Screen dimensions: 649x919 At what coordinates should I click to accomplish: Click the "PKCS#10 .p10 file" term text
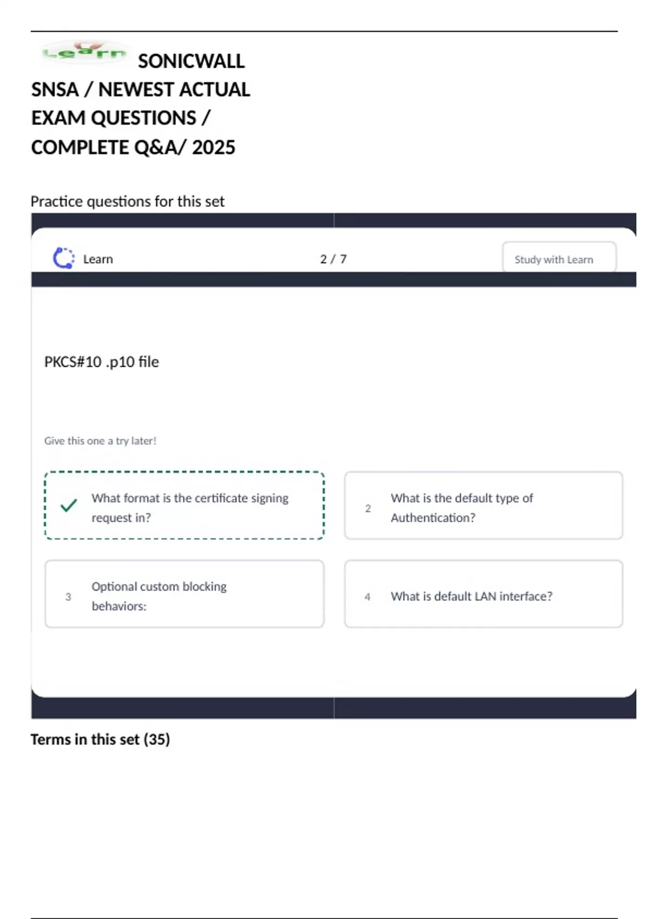point(102,362)
